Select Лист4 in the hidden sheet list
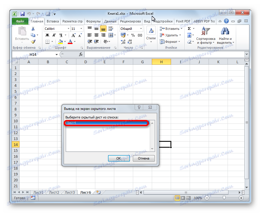 [108, 123]
